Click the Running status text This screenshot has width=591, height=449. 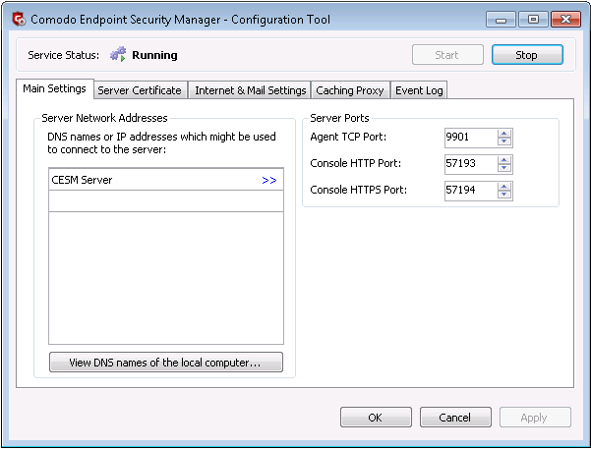(154, 55)
